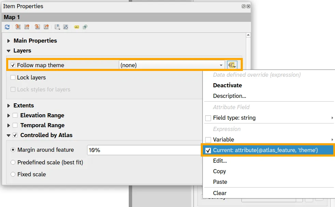Set main canvas to match map scale
This screenshot has width=335, height=207.
tap(46, 27)
